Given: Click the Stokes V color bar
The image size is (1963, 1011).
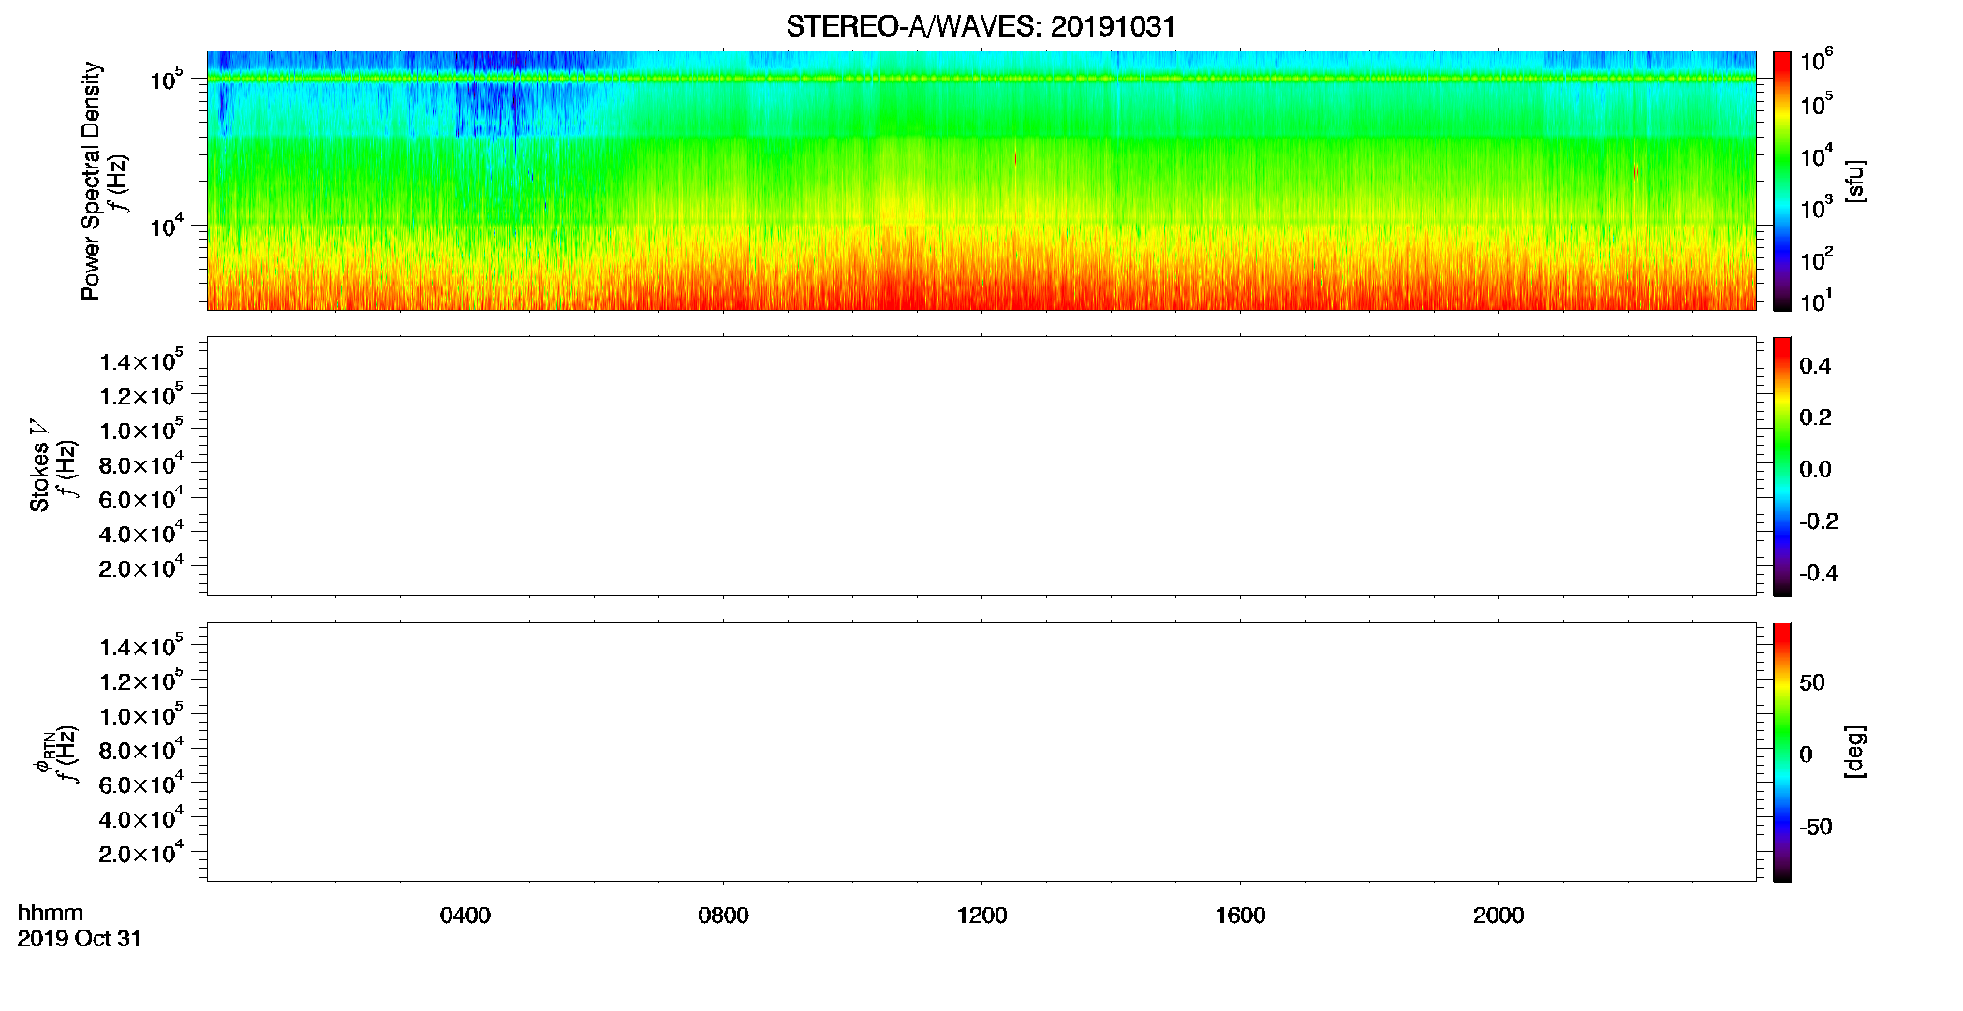Looking at the screenshot, I should [1782, 466].
